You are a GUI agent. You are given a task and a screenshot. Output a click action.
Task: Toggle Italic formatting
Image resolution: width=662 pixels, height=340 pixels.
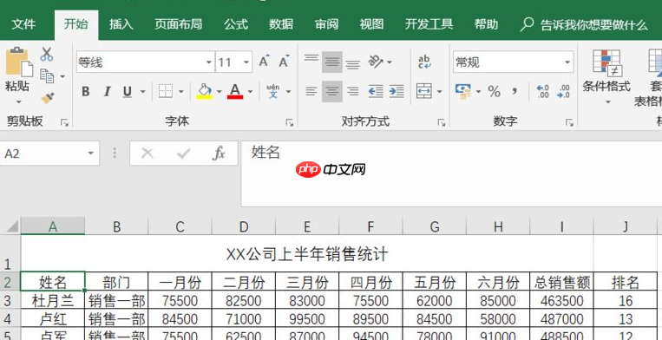coord(108,92)
